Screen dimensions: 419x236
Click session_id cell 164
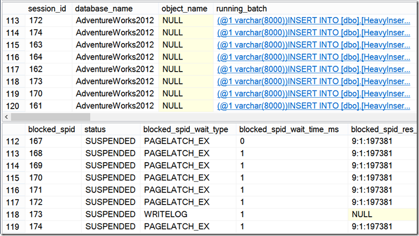pyautogui.click(x=48, y=57)
